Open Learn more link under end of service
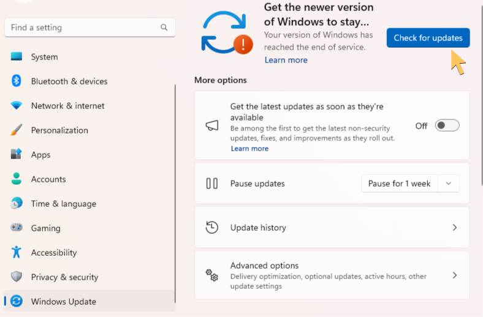 (286, 60)
